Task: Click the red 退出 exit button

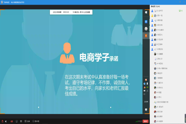Action: point(145,121)
